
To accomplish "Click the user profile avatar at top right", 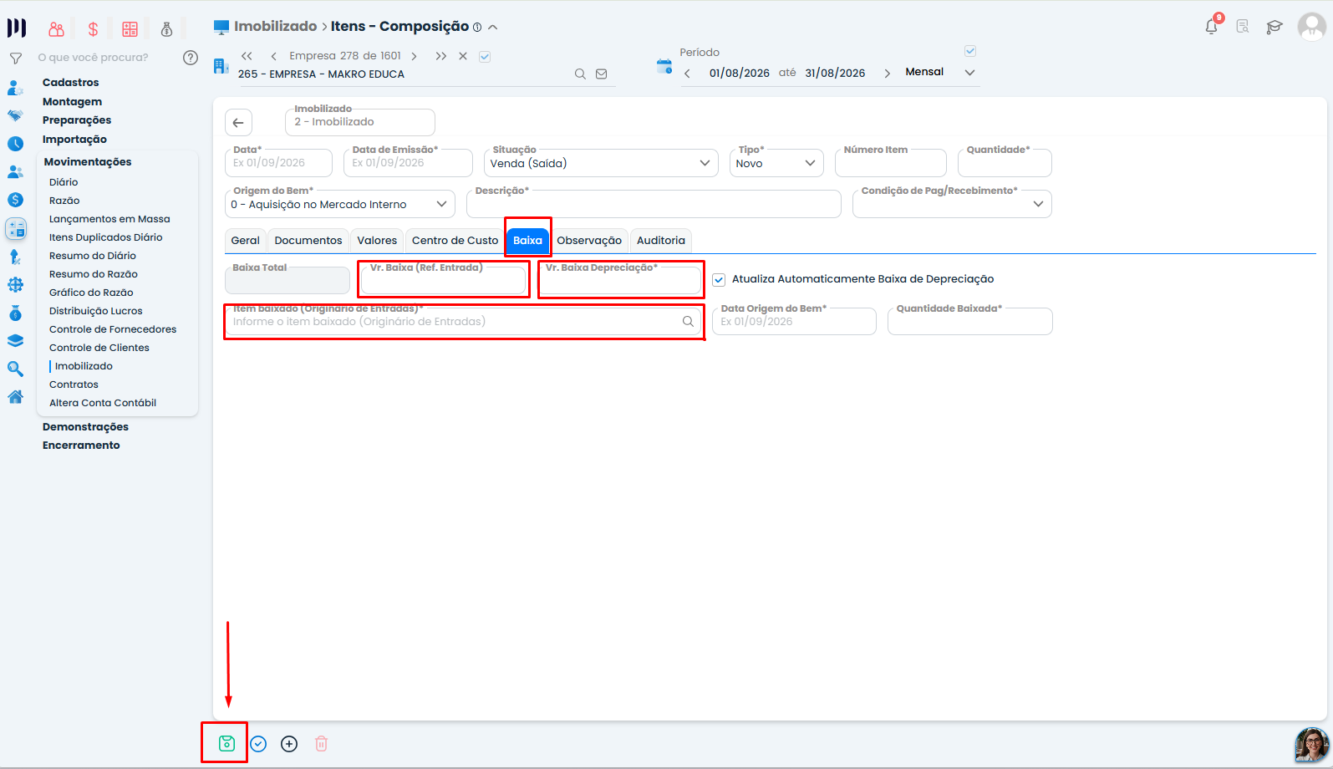I will coord(1311,27).
